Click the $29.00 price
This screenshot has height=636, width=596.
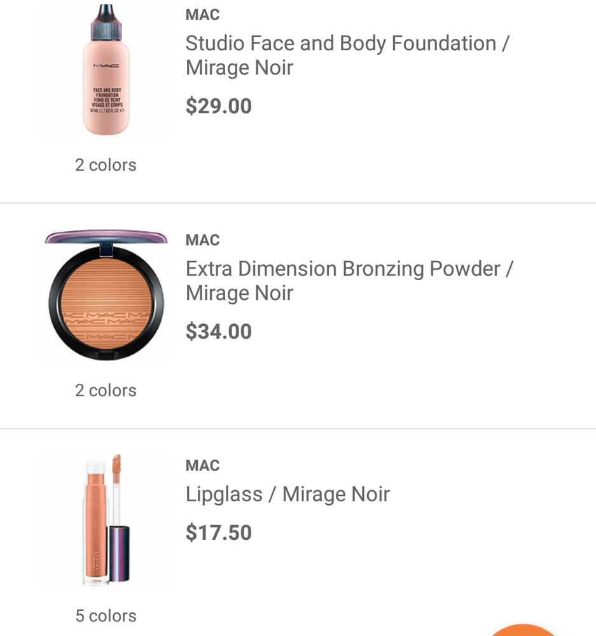click(219, 106)
